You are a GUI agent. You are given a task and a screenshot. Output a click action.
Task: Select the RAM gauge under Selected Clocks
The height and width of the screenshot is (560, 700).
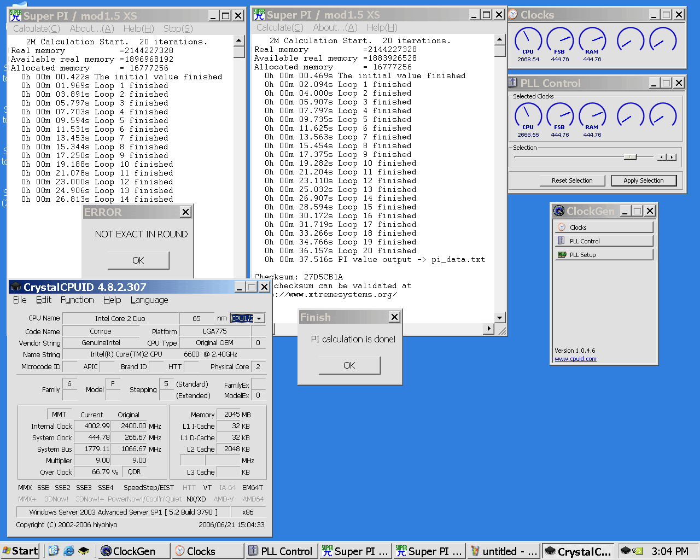pos(592,116)
